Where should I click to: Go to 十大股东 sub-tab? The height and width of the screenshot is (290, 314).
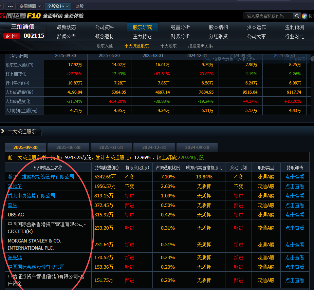tap(168, 46)
